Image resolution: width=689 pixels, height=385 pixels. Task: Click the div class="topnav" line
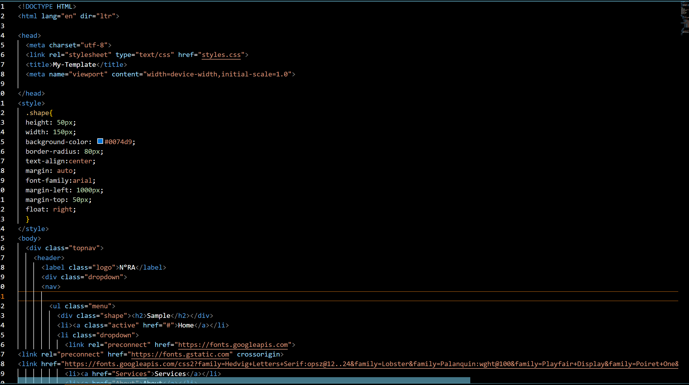[65, 248]
